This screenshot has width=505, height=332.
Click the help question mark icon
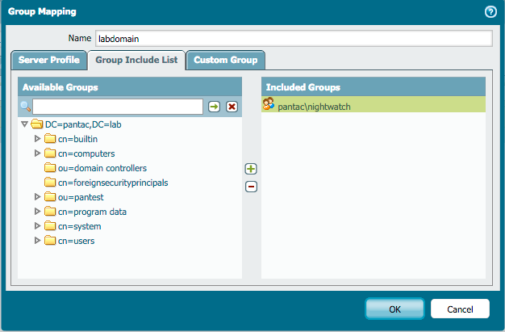pyautogui.click(x=490, y=12)
